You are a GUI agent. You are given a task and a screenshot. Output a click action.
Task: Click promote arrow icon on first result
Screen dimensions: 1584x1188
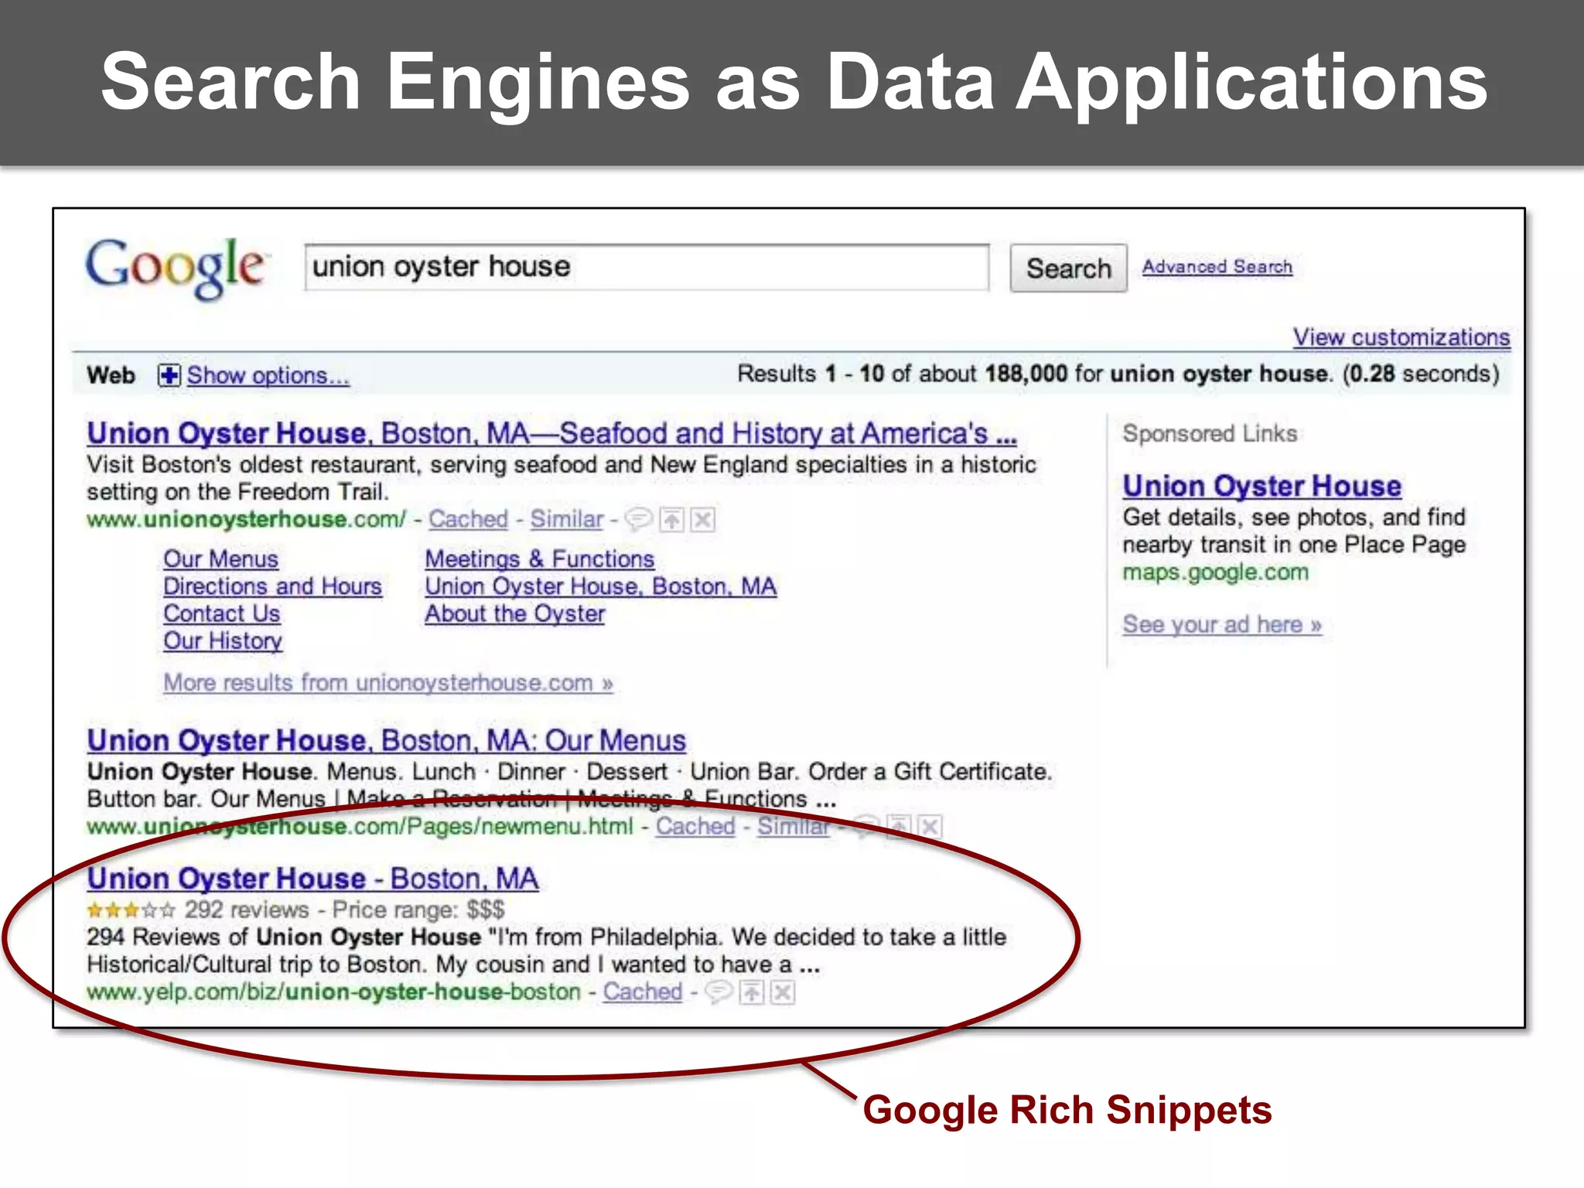pos(671,520)
